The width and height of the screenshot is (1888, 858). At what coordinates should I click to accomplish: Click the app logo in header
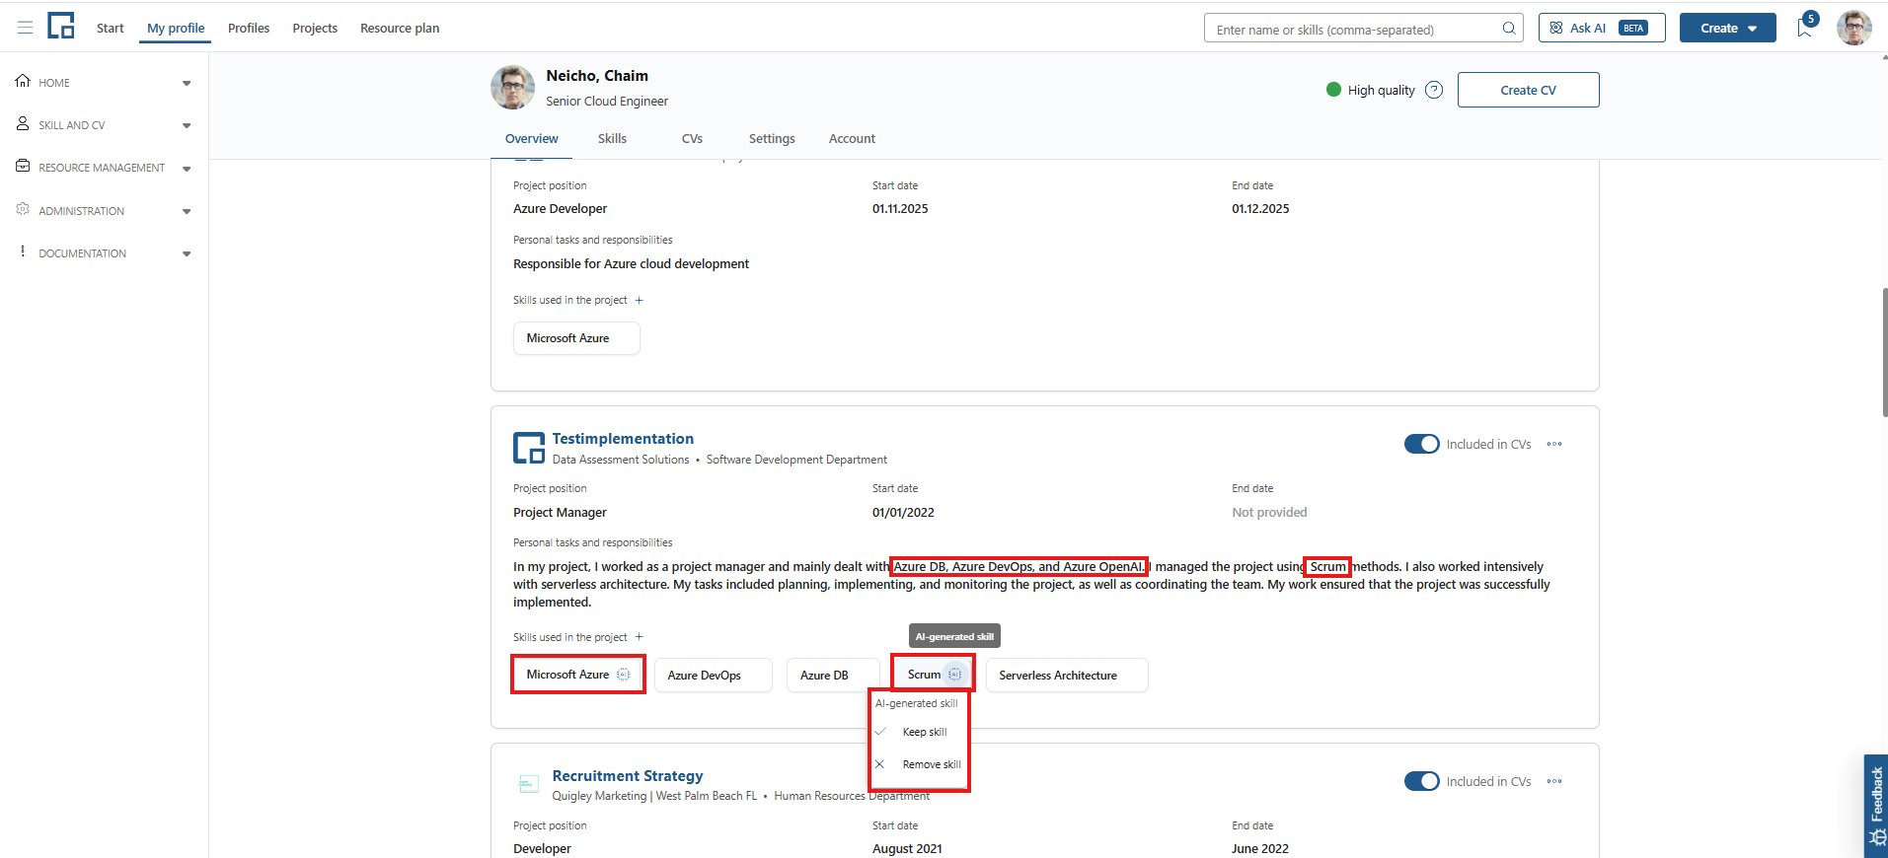[x=61, y=26]
